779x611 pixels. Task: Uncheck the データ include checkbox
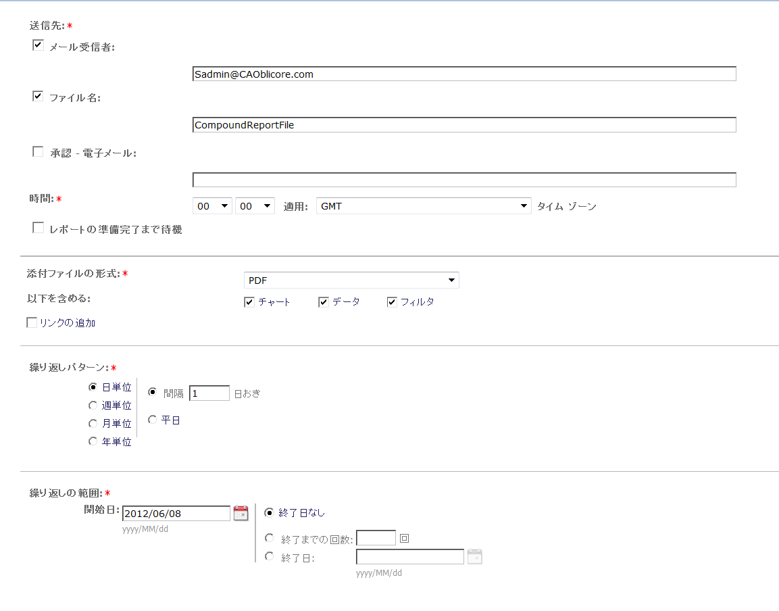pos(324,302)
